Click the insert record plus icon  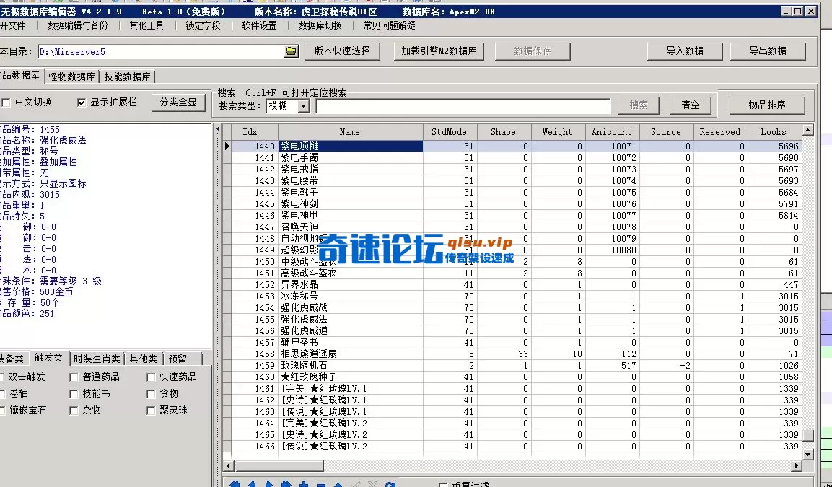click(x=304, y=483)
